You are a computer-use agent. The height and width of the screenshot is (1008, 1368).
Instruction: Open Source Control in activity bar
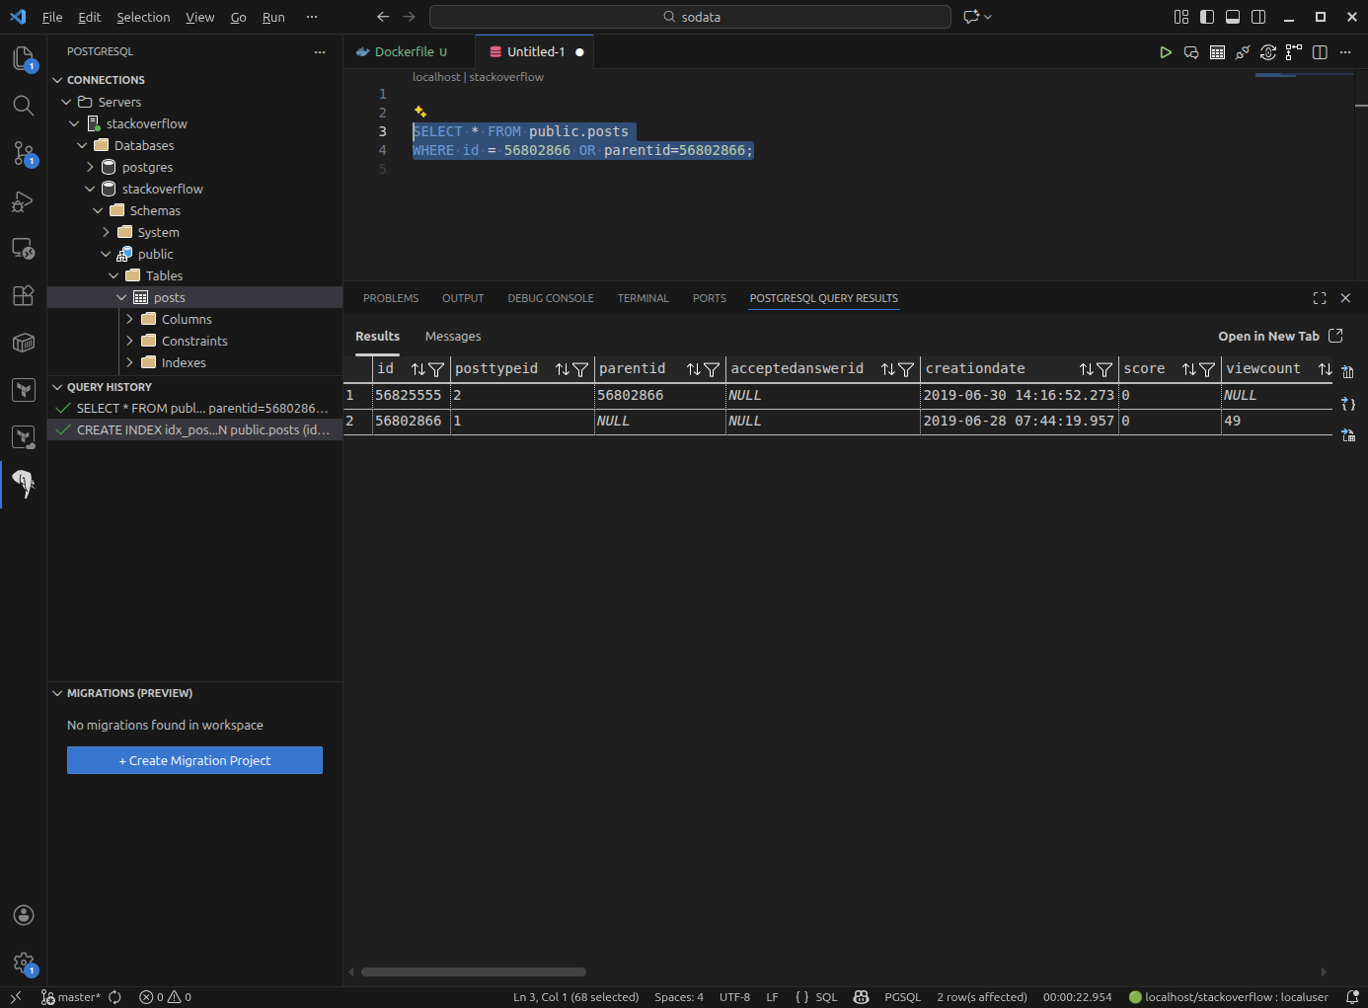[x=24, y=153]
